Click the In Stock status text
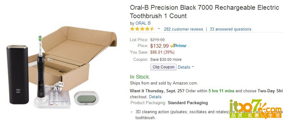 [140, 77]
